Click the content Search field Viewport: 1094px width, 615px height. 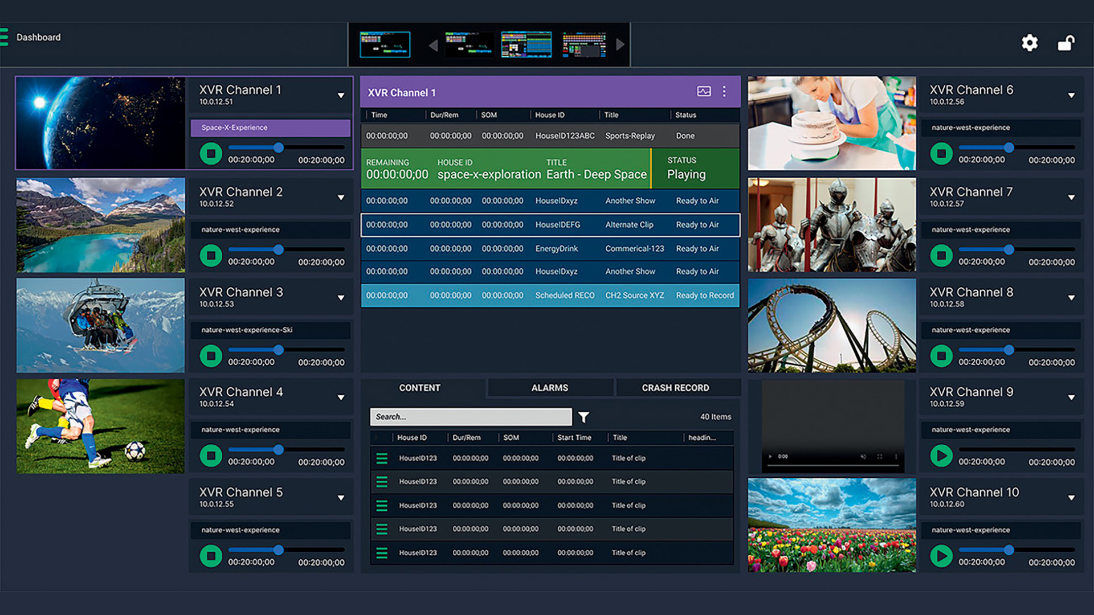tap(470, 417)
